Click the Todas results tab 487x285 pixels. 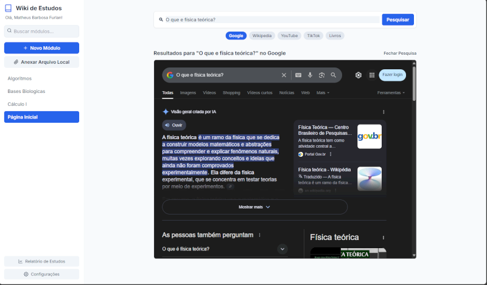tap(167, 93)
